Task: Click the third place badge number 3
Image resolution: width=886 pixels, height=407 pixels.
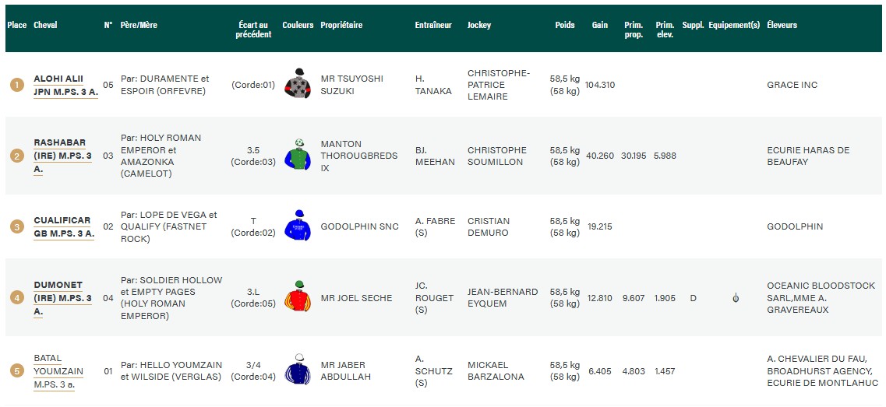Action: pyautogui.click(x=16, y=226)
